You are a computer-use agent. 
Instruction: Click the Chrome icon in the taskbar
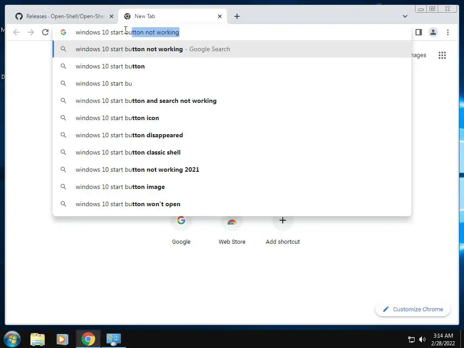[x=88, y=339]
